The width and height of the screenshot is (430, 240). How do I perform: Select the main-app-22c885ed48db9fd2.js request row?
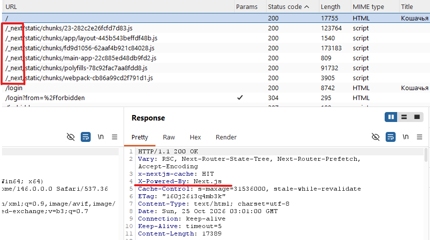[216, 58]
